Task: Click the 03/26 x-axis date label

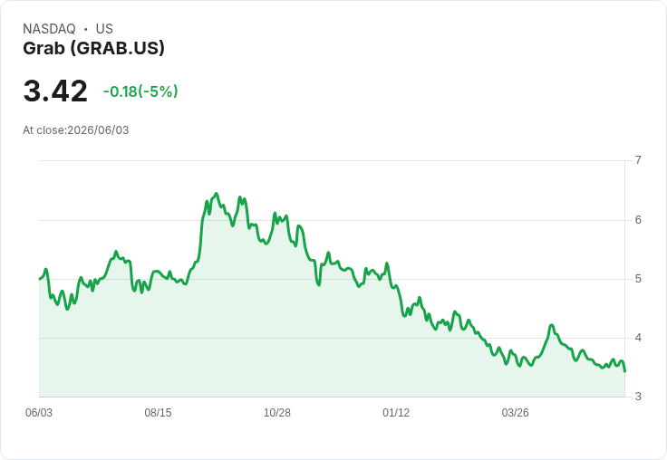Action: (515, 412)
